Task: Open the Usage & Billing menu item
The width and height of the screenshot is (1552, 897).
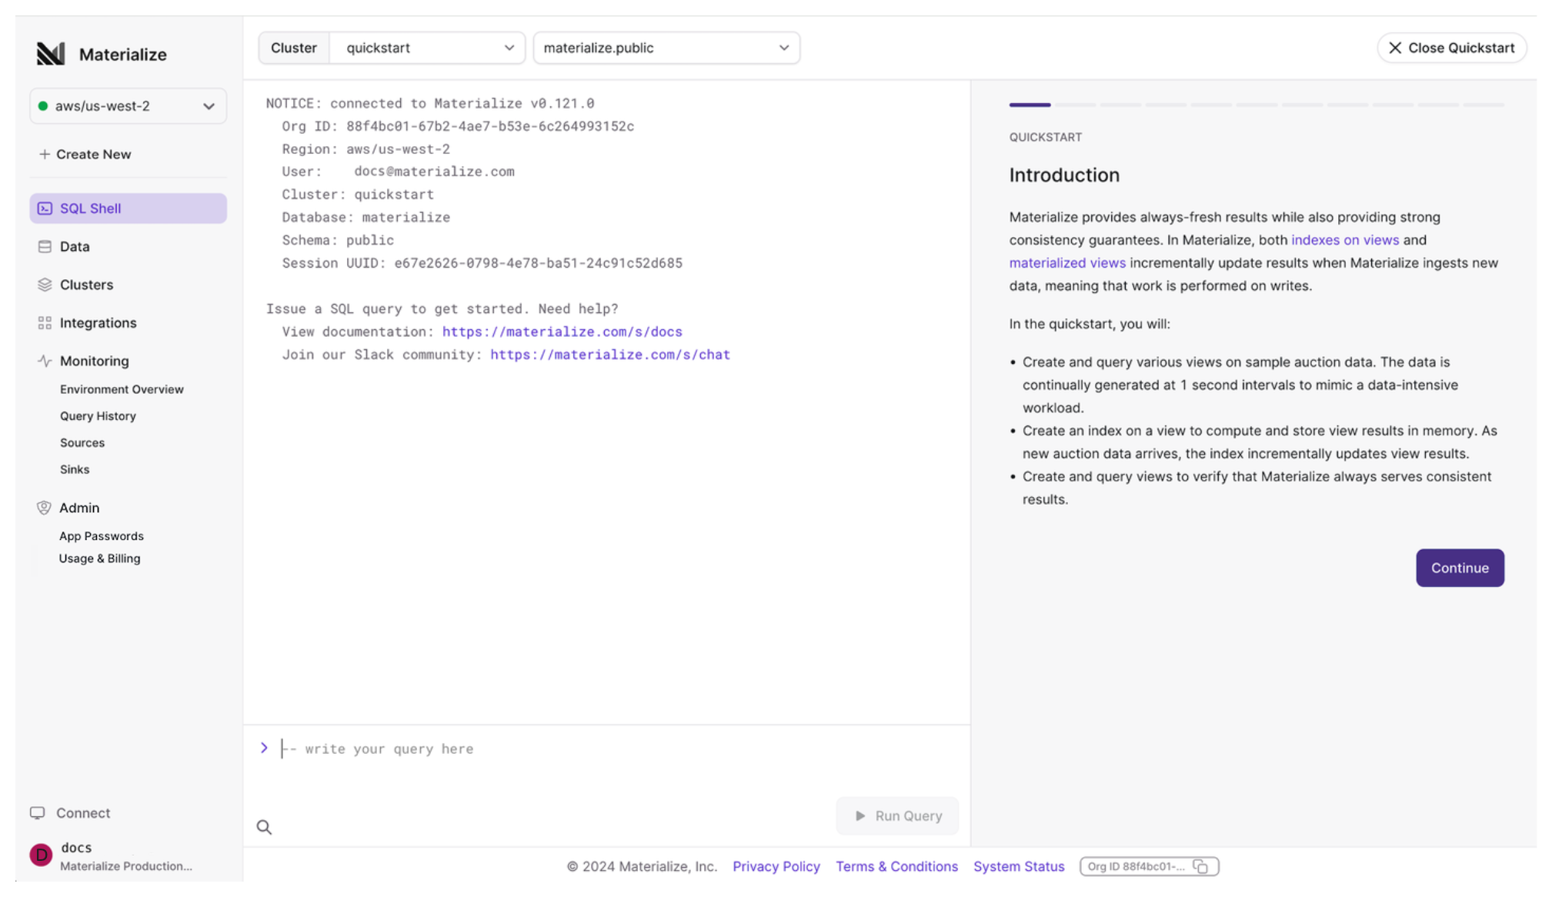Action: click(x=99, y=558)
